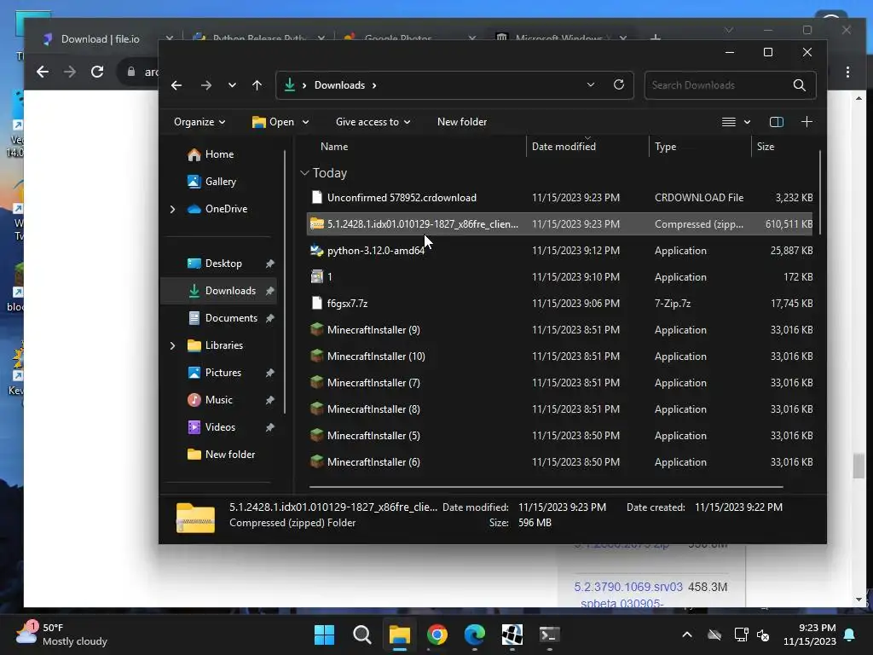Screen dimensions: 873x655
Task: Select the application named 1
Action: pos(559,277)
